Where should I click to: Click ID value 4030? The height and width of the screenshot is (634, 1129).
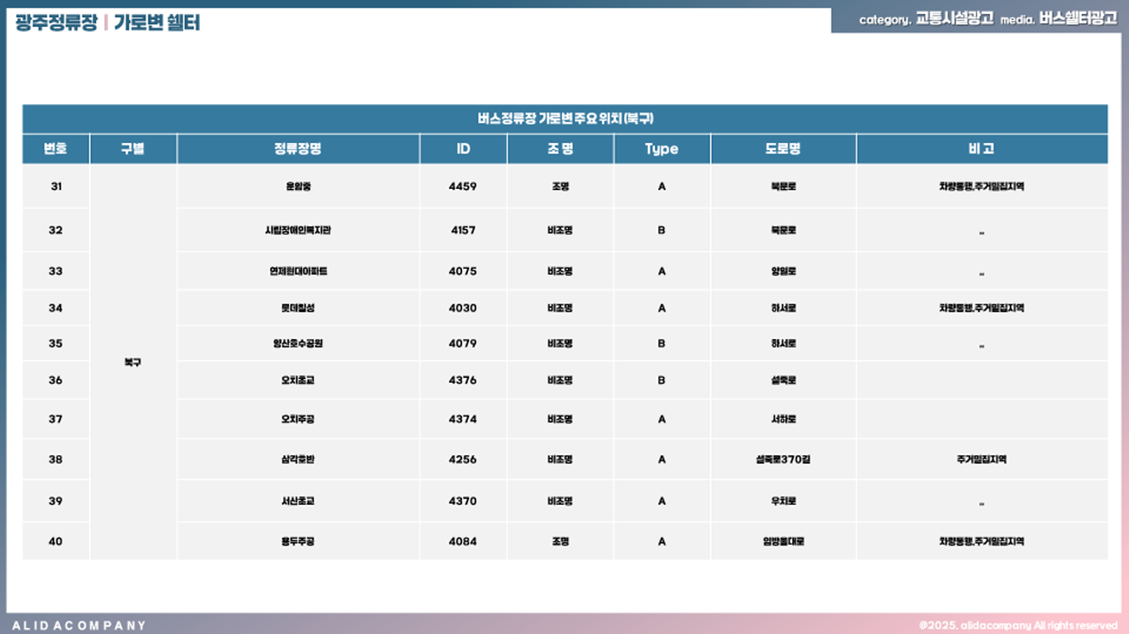pos(463,308)
